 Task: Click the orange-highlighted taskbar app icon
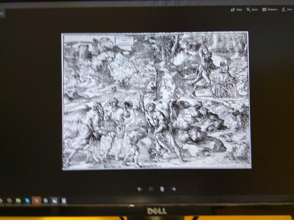[36, 201]
